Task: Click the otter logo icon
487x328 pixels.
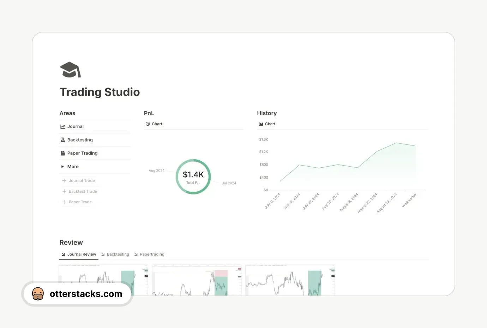Action: (x=38, y=294)
